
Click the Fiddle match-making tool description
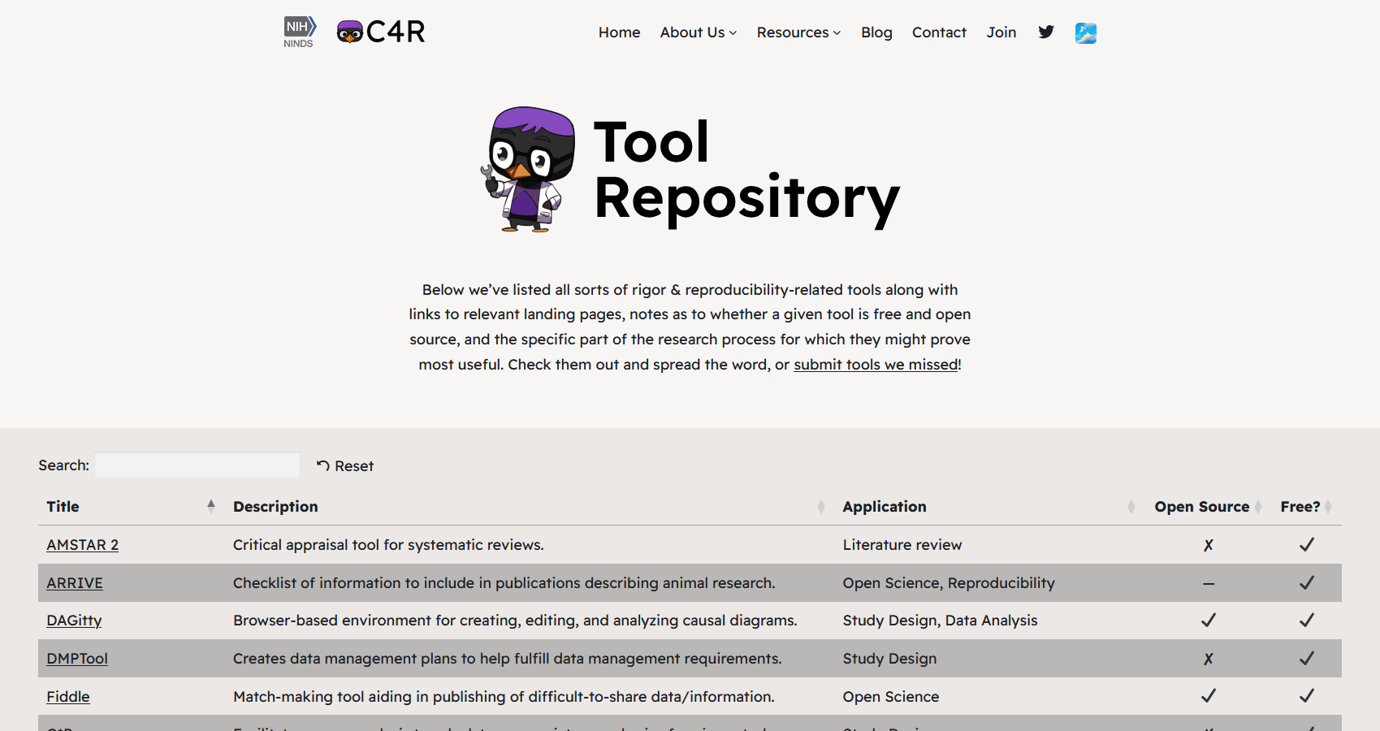pos(504,697)
